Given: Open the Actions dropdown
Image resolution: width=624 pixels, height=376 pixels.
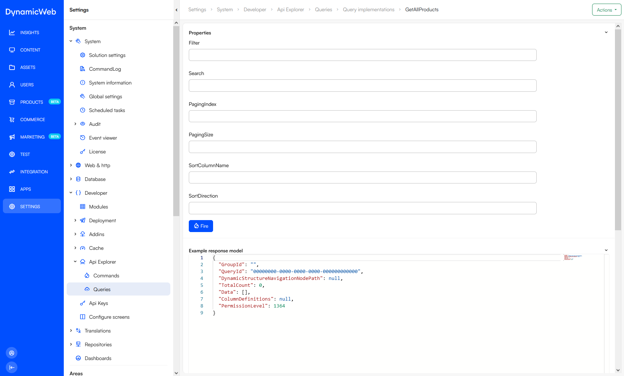Looking at the screenshot, I should click(607, 10).
